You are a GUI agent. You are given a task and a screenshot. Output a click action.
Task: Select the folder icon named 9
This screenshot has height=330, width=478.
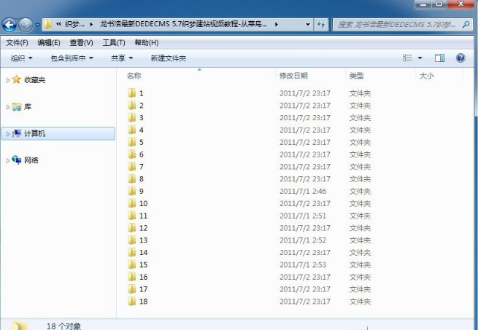click(132, 191)
